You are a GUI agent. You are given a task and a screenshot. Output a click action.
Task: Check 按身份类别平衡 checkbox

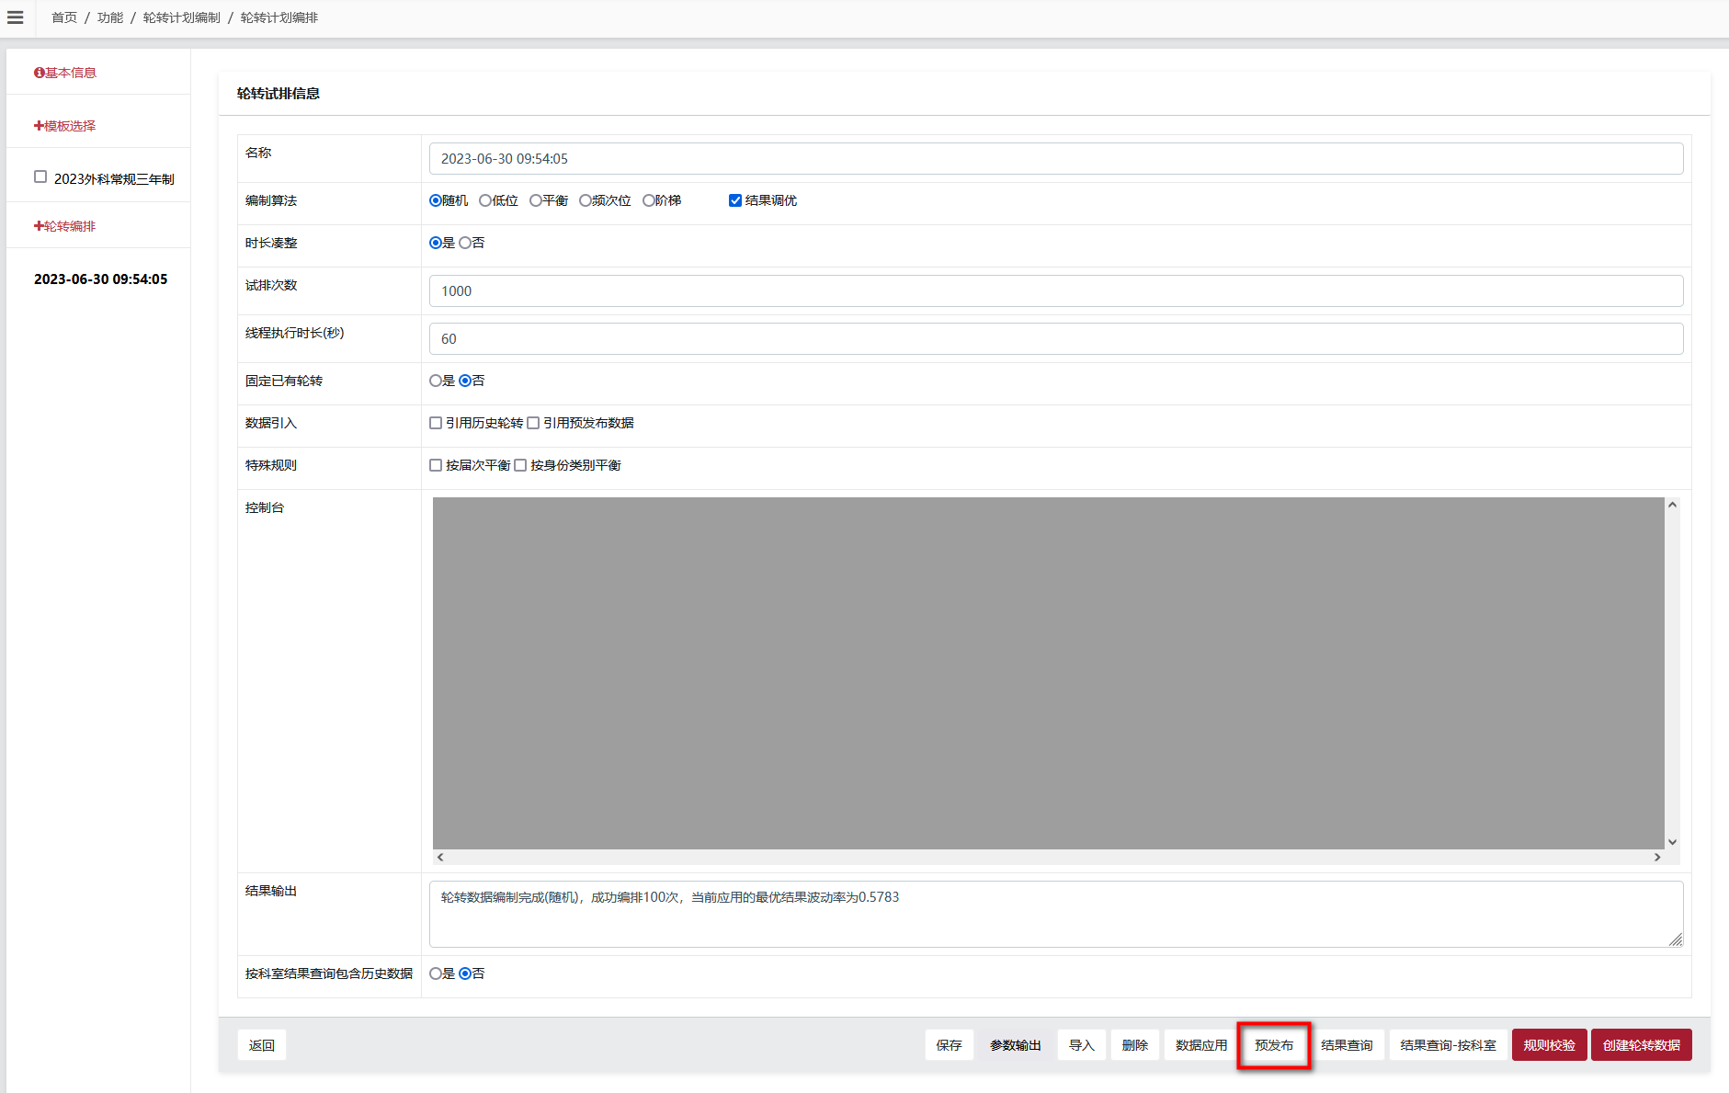pos(520,465)
